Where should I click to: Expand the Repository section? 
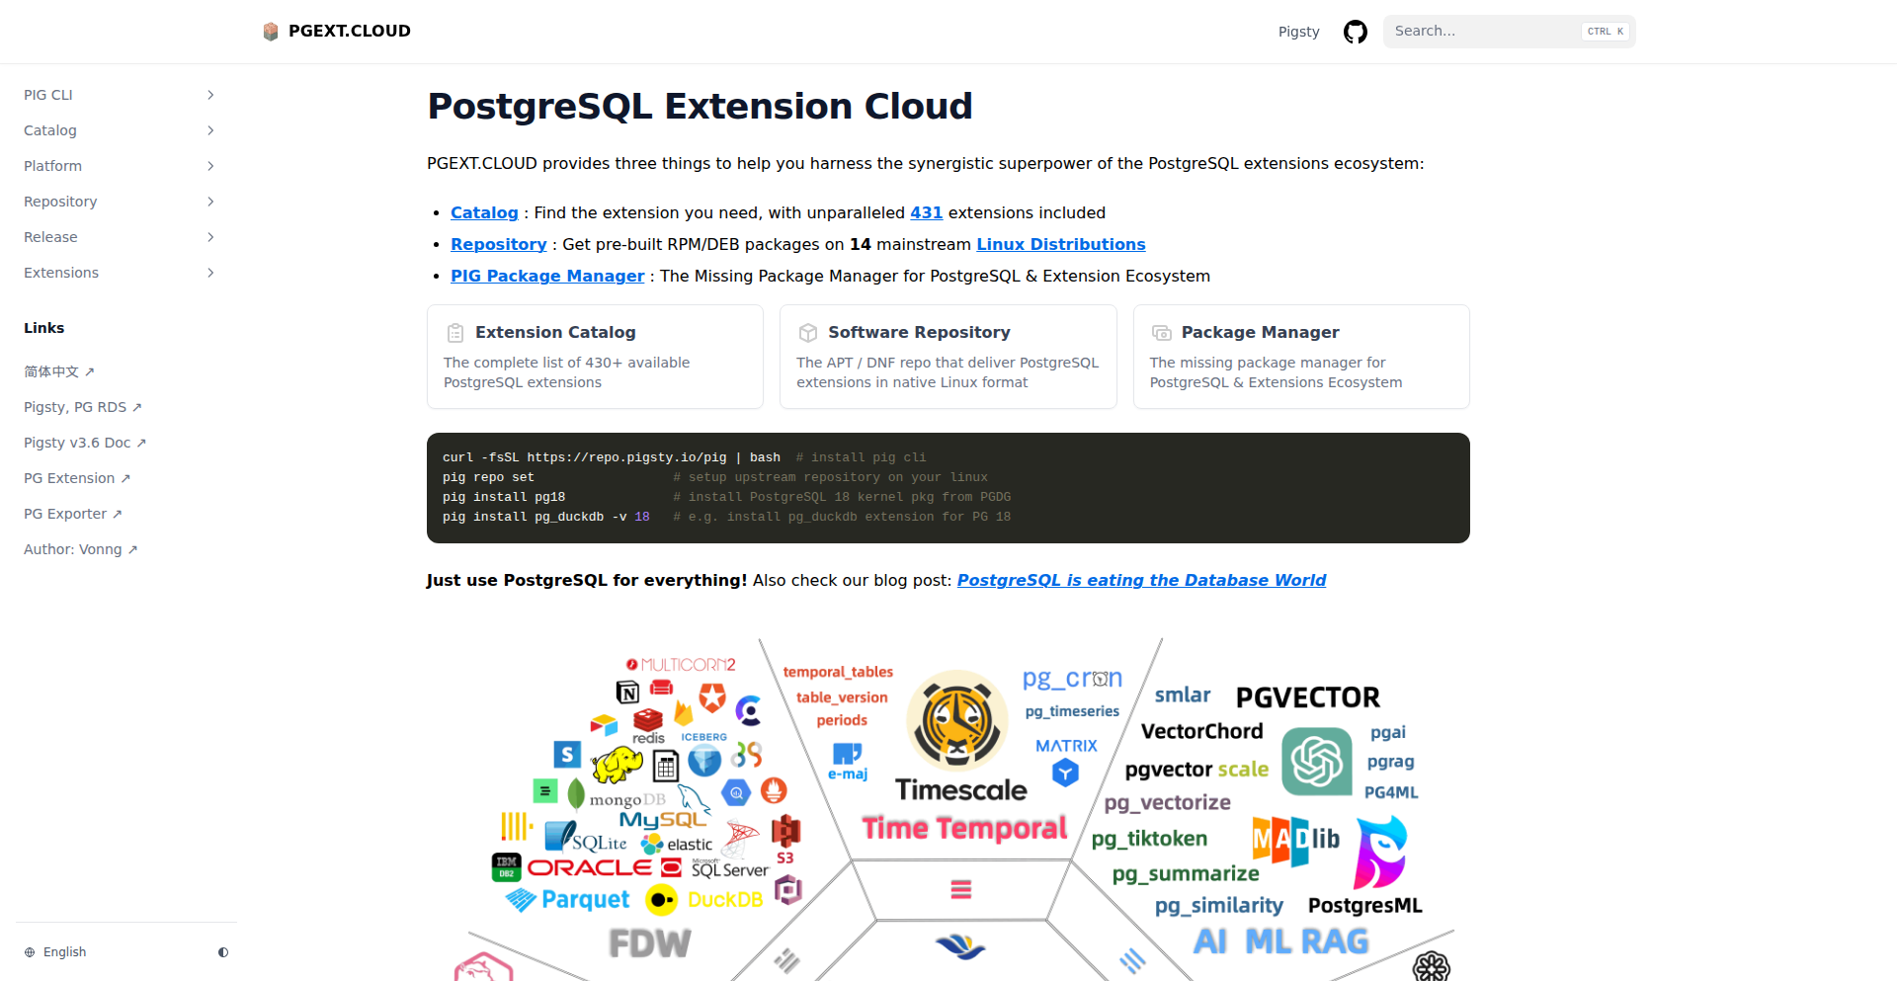click(x=209, y=201)
